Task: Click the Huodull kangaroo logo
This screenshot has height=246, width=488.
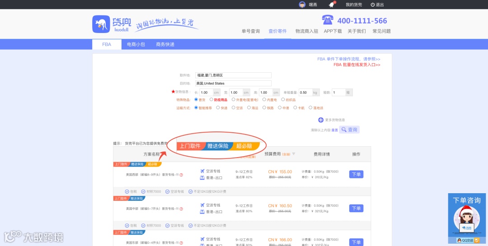Action: [101, 24]
